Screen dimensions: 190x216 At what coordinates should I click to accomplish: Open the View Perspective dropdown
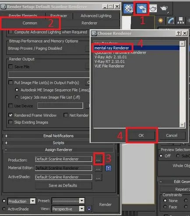coord(82,209)
